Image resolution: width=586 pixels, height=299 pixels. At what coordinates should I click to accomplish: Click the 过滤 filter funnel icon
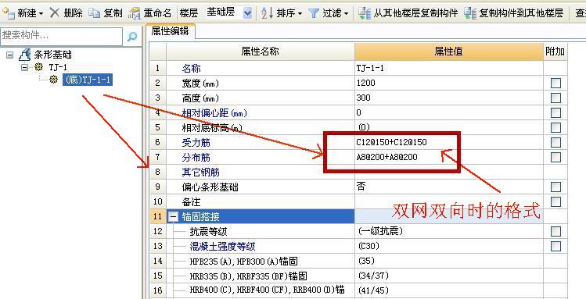[315, 14]
